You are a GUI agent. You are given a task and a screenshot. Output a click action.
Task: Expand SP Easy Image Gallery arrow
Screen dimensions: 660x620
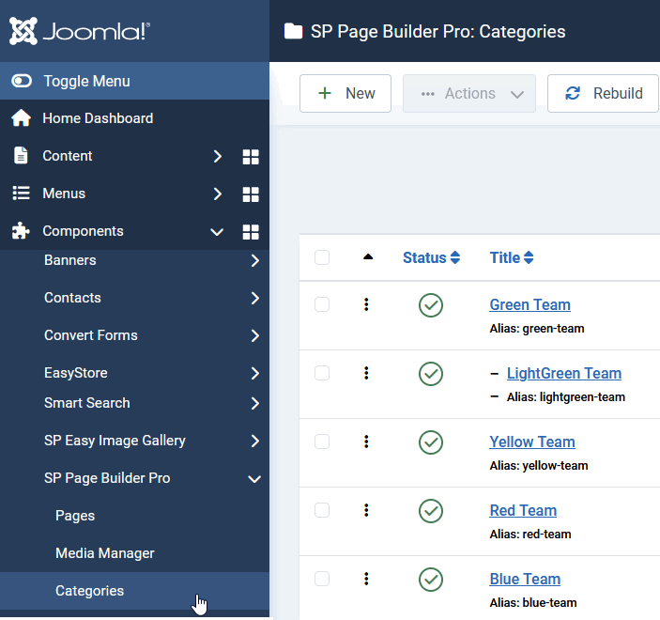pyautogui.click(x=255, y=441)
